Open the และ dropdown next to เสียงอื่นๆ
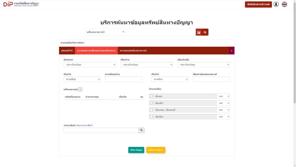This screenshot has width=296, height=167. pyautogui.click(x=224, y=117)
